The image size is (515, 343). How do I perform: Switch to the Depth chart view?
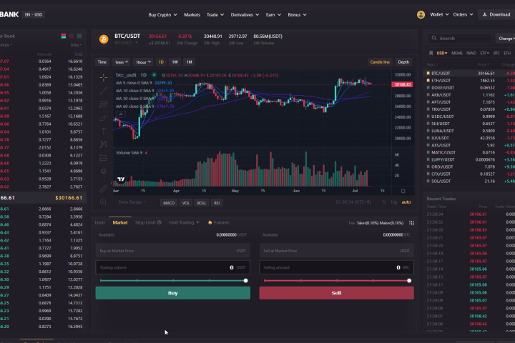point(403,62)
